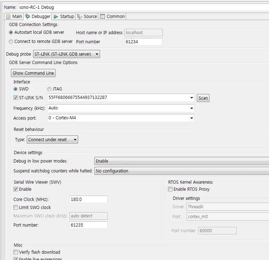Viewport: 269px width, 260px height.
Task: Enable RTOS Proxy checkbox
Action: click(170, 189)
